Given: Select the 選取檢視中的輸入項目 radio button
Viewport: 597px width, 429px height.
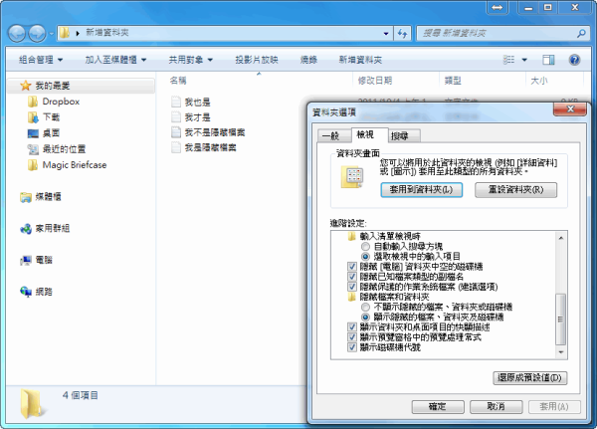Looking at the screenshot, I should coord(365,257).
